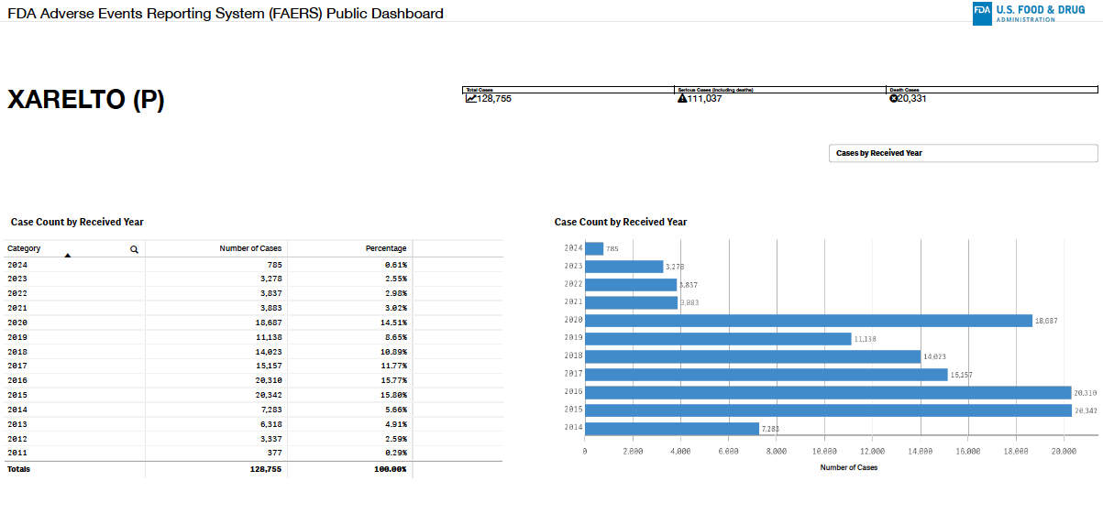Viewport: 1103px width, 514px height.
Task: Click the 2014 row in the Category column
Action: (x=17, y=410)
